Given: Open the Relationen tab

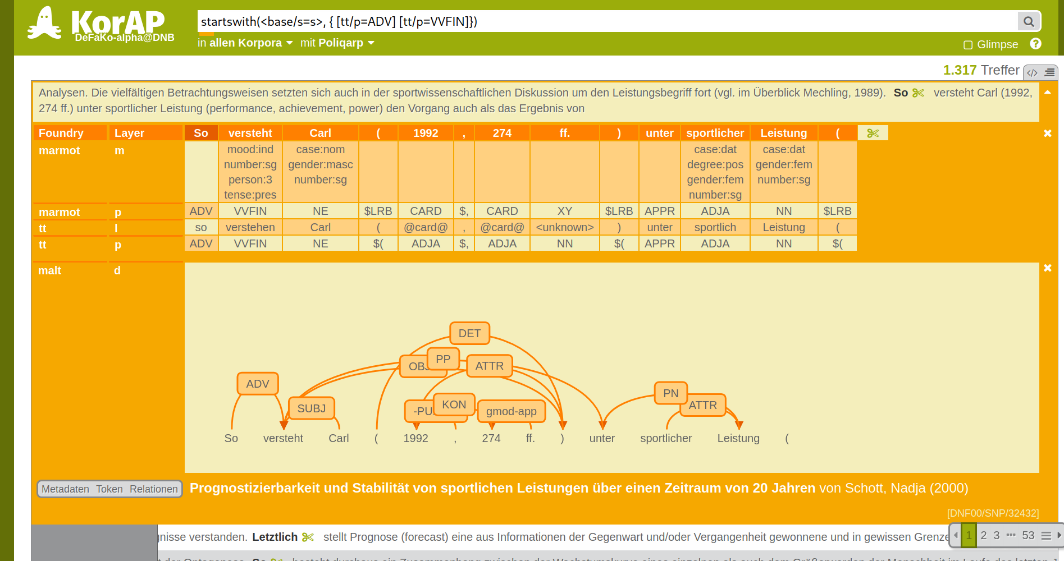Looking at the screenshot, I should point(154,489).
